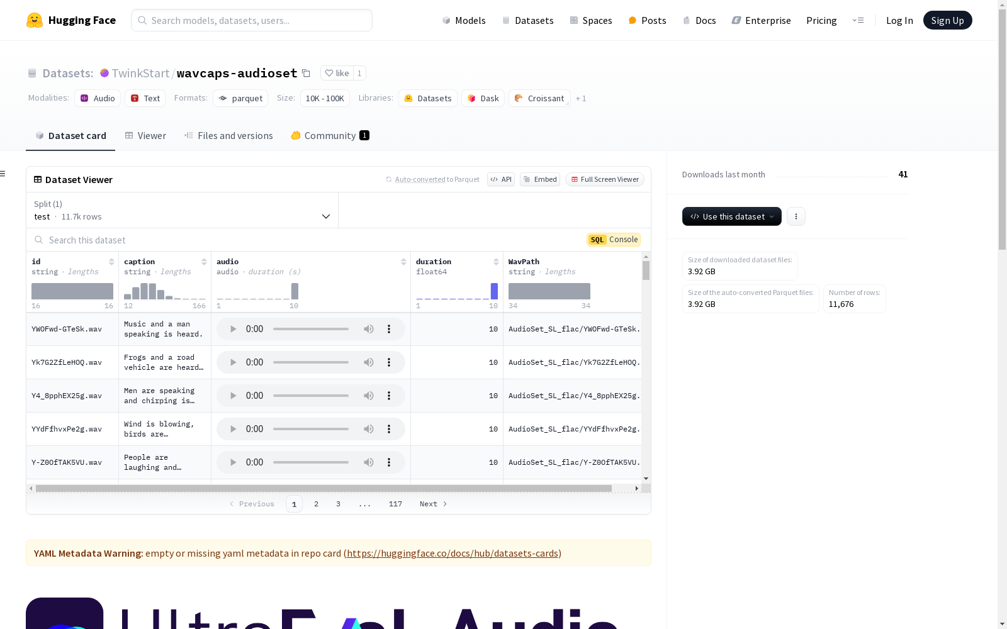Mute audio in Y4_8pphEX25g.wav row
Screen dimensions: 1007x629
click(x=369, y=396)
